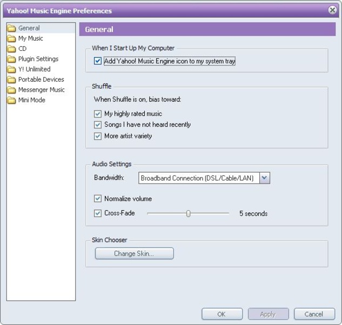This screenshot has height=325, width=342.
Task: Open CD preferences category
Action: (23, 49)
